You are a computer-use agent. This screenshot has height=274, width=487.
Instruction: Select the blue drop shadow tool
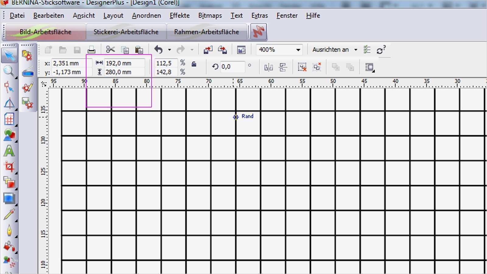(x=9, y=198)
